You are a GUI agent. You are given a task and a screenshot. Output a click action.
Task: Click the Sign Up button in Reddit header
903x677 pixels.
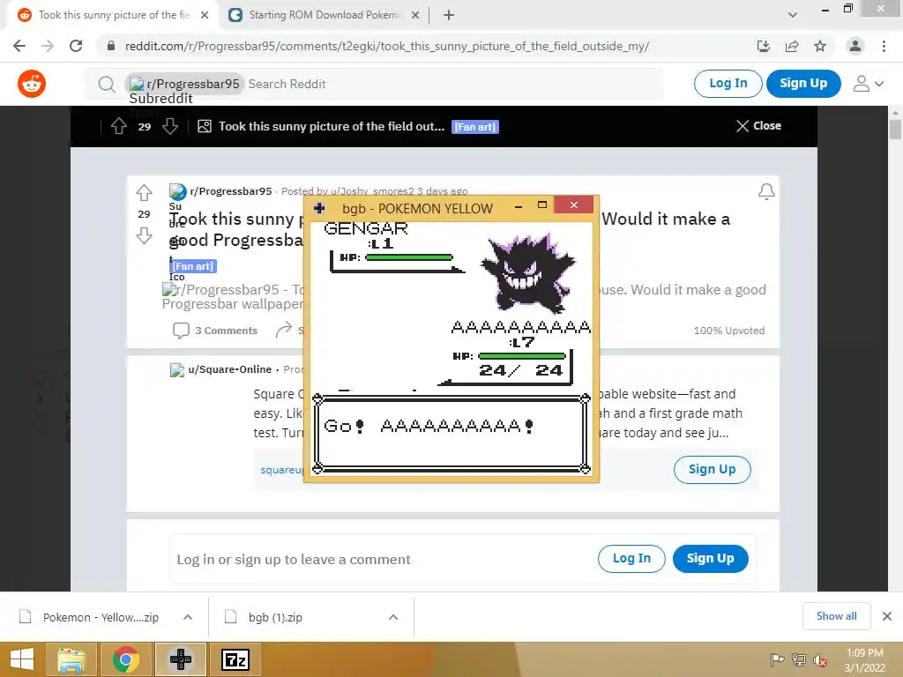coord(803,84)
